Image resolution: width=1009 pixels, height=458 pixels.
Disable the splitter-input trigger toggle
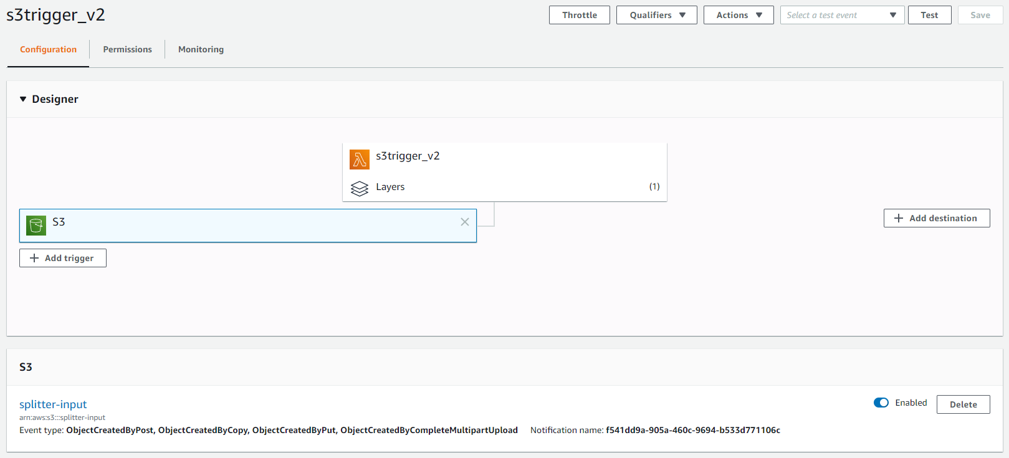tap(881, 403)
